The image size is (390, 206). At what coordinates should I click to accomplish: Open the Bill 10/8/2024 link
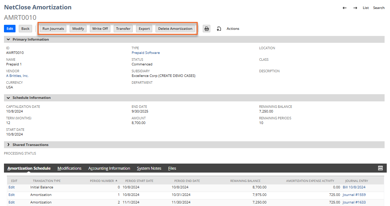coord(354,187)
